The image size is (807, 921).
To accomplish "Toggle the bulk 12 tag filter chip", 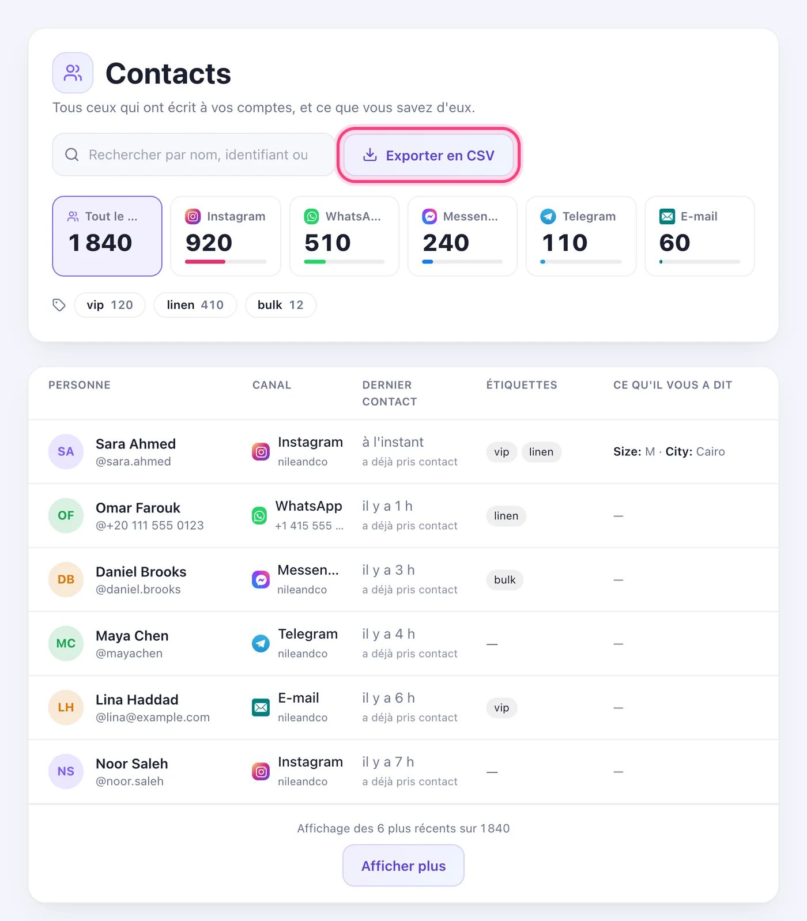I will [x=281, y=305].
